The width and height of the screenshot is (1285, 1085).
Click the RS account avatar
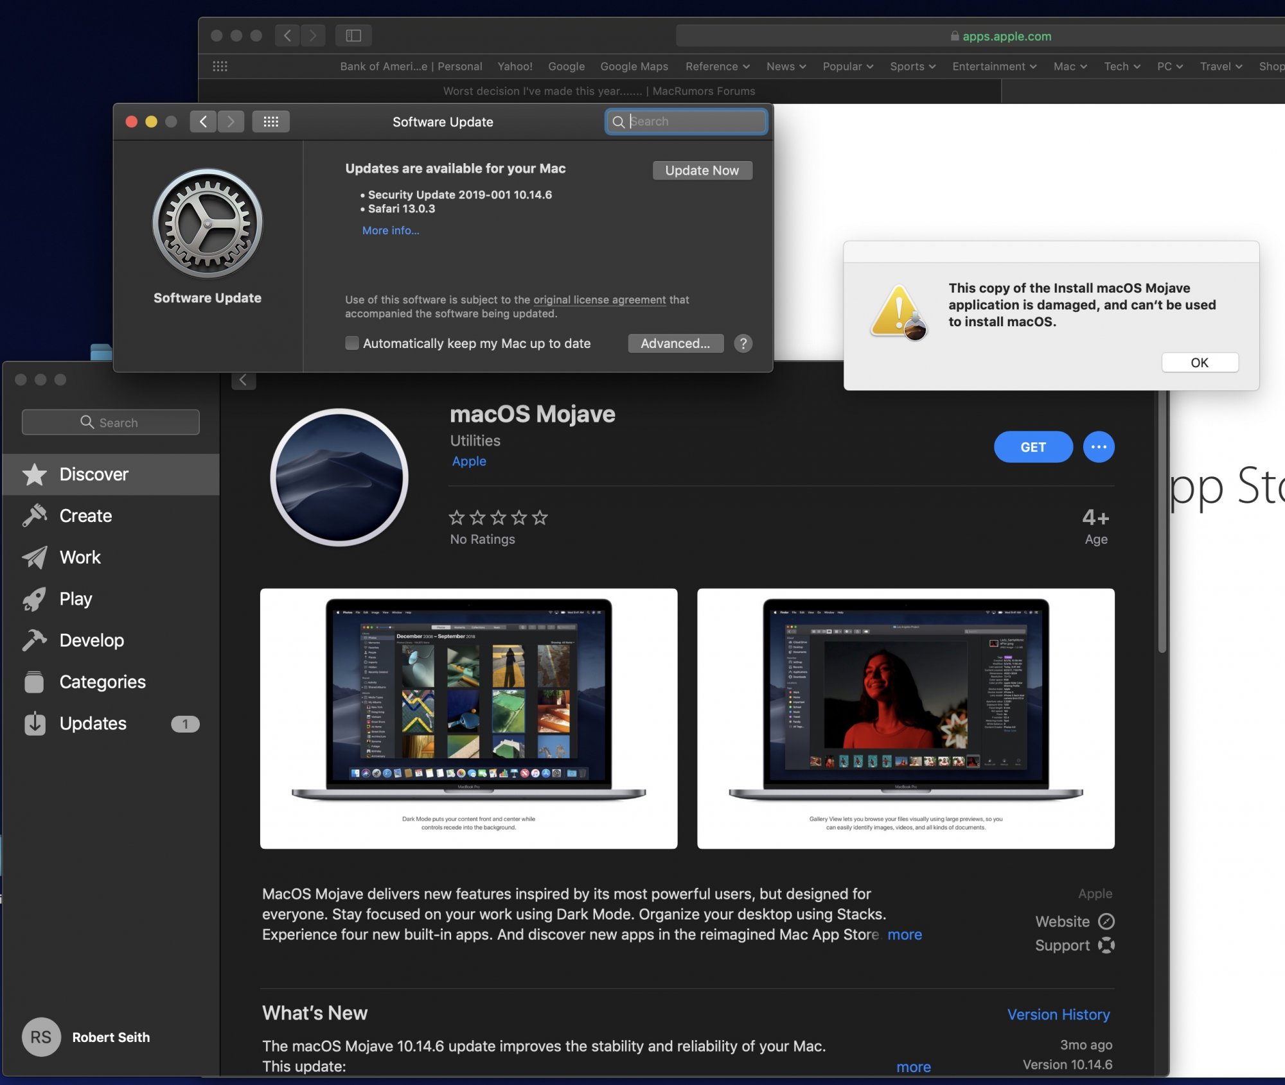pyautogui.click(x=41, y=1037)
